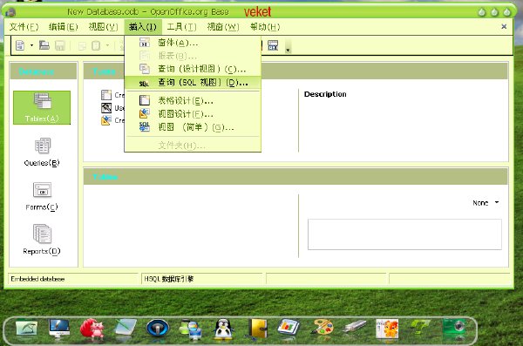This screenshot has height=346, width=523.
Task: Open the 视图(V) menu
Action: (x=104, y=27)
